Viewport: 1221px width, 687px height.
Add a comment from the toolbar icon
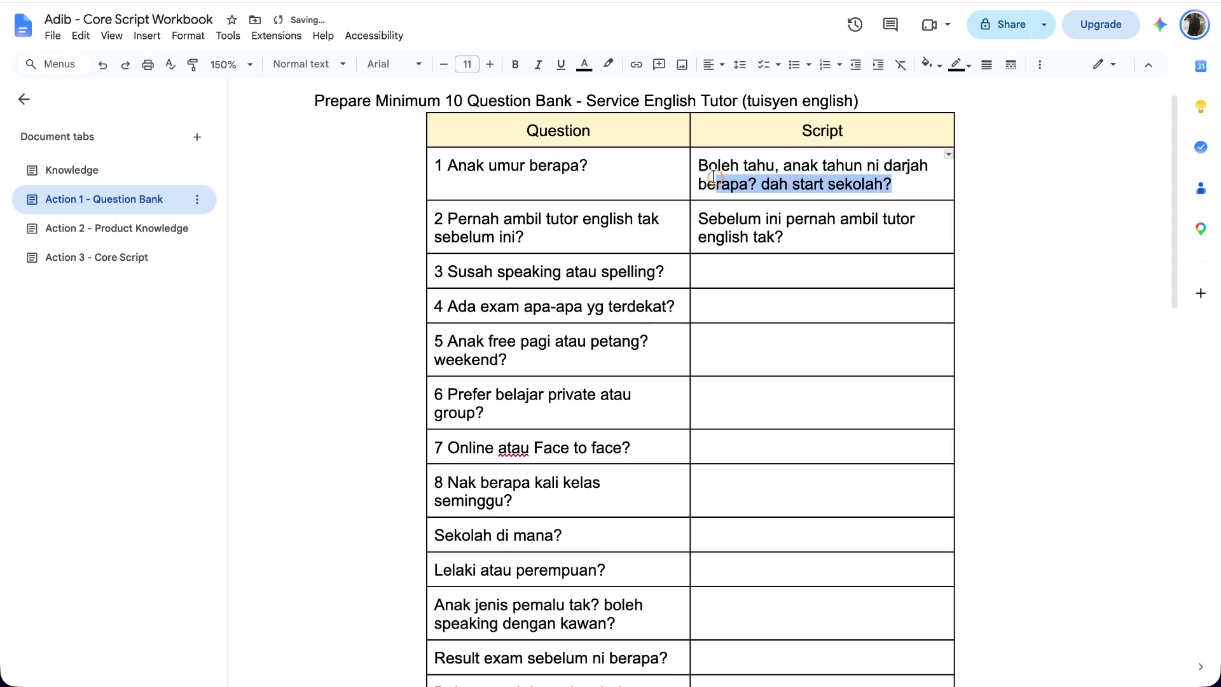(x=659, y=64)
